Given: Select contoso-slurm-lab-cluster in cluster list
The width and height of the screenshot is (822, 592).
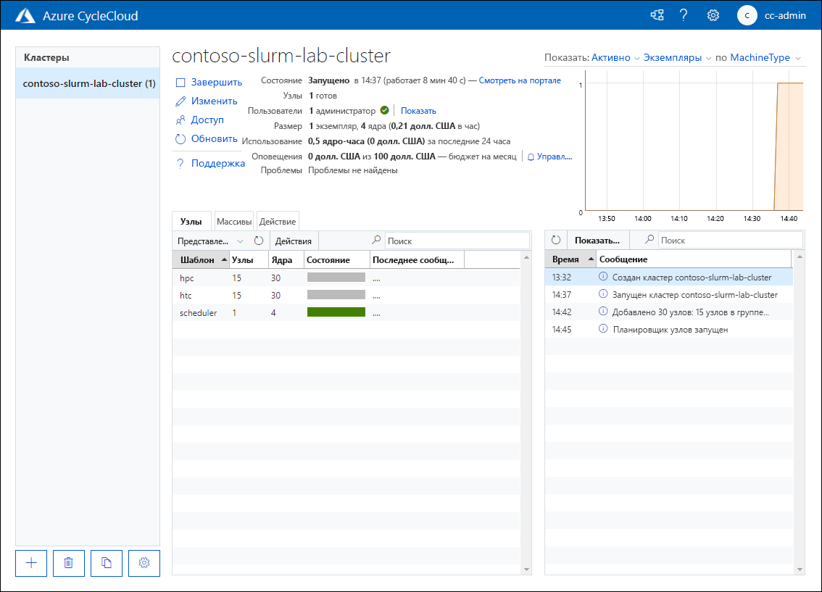Looking at the screenshot, I should click(x=88, y=83).
